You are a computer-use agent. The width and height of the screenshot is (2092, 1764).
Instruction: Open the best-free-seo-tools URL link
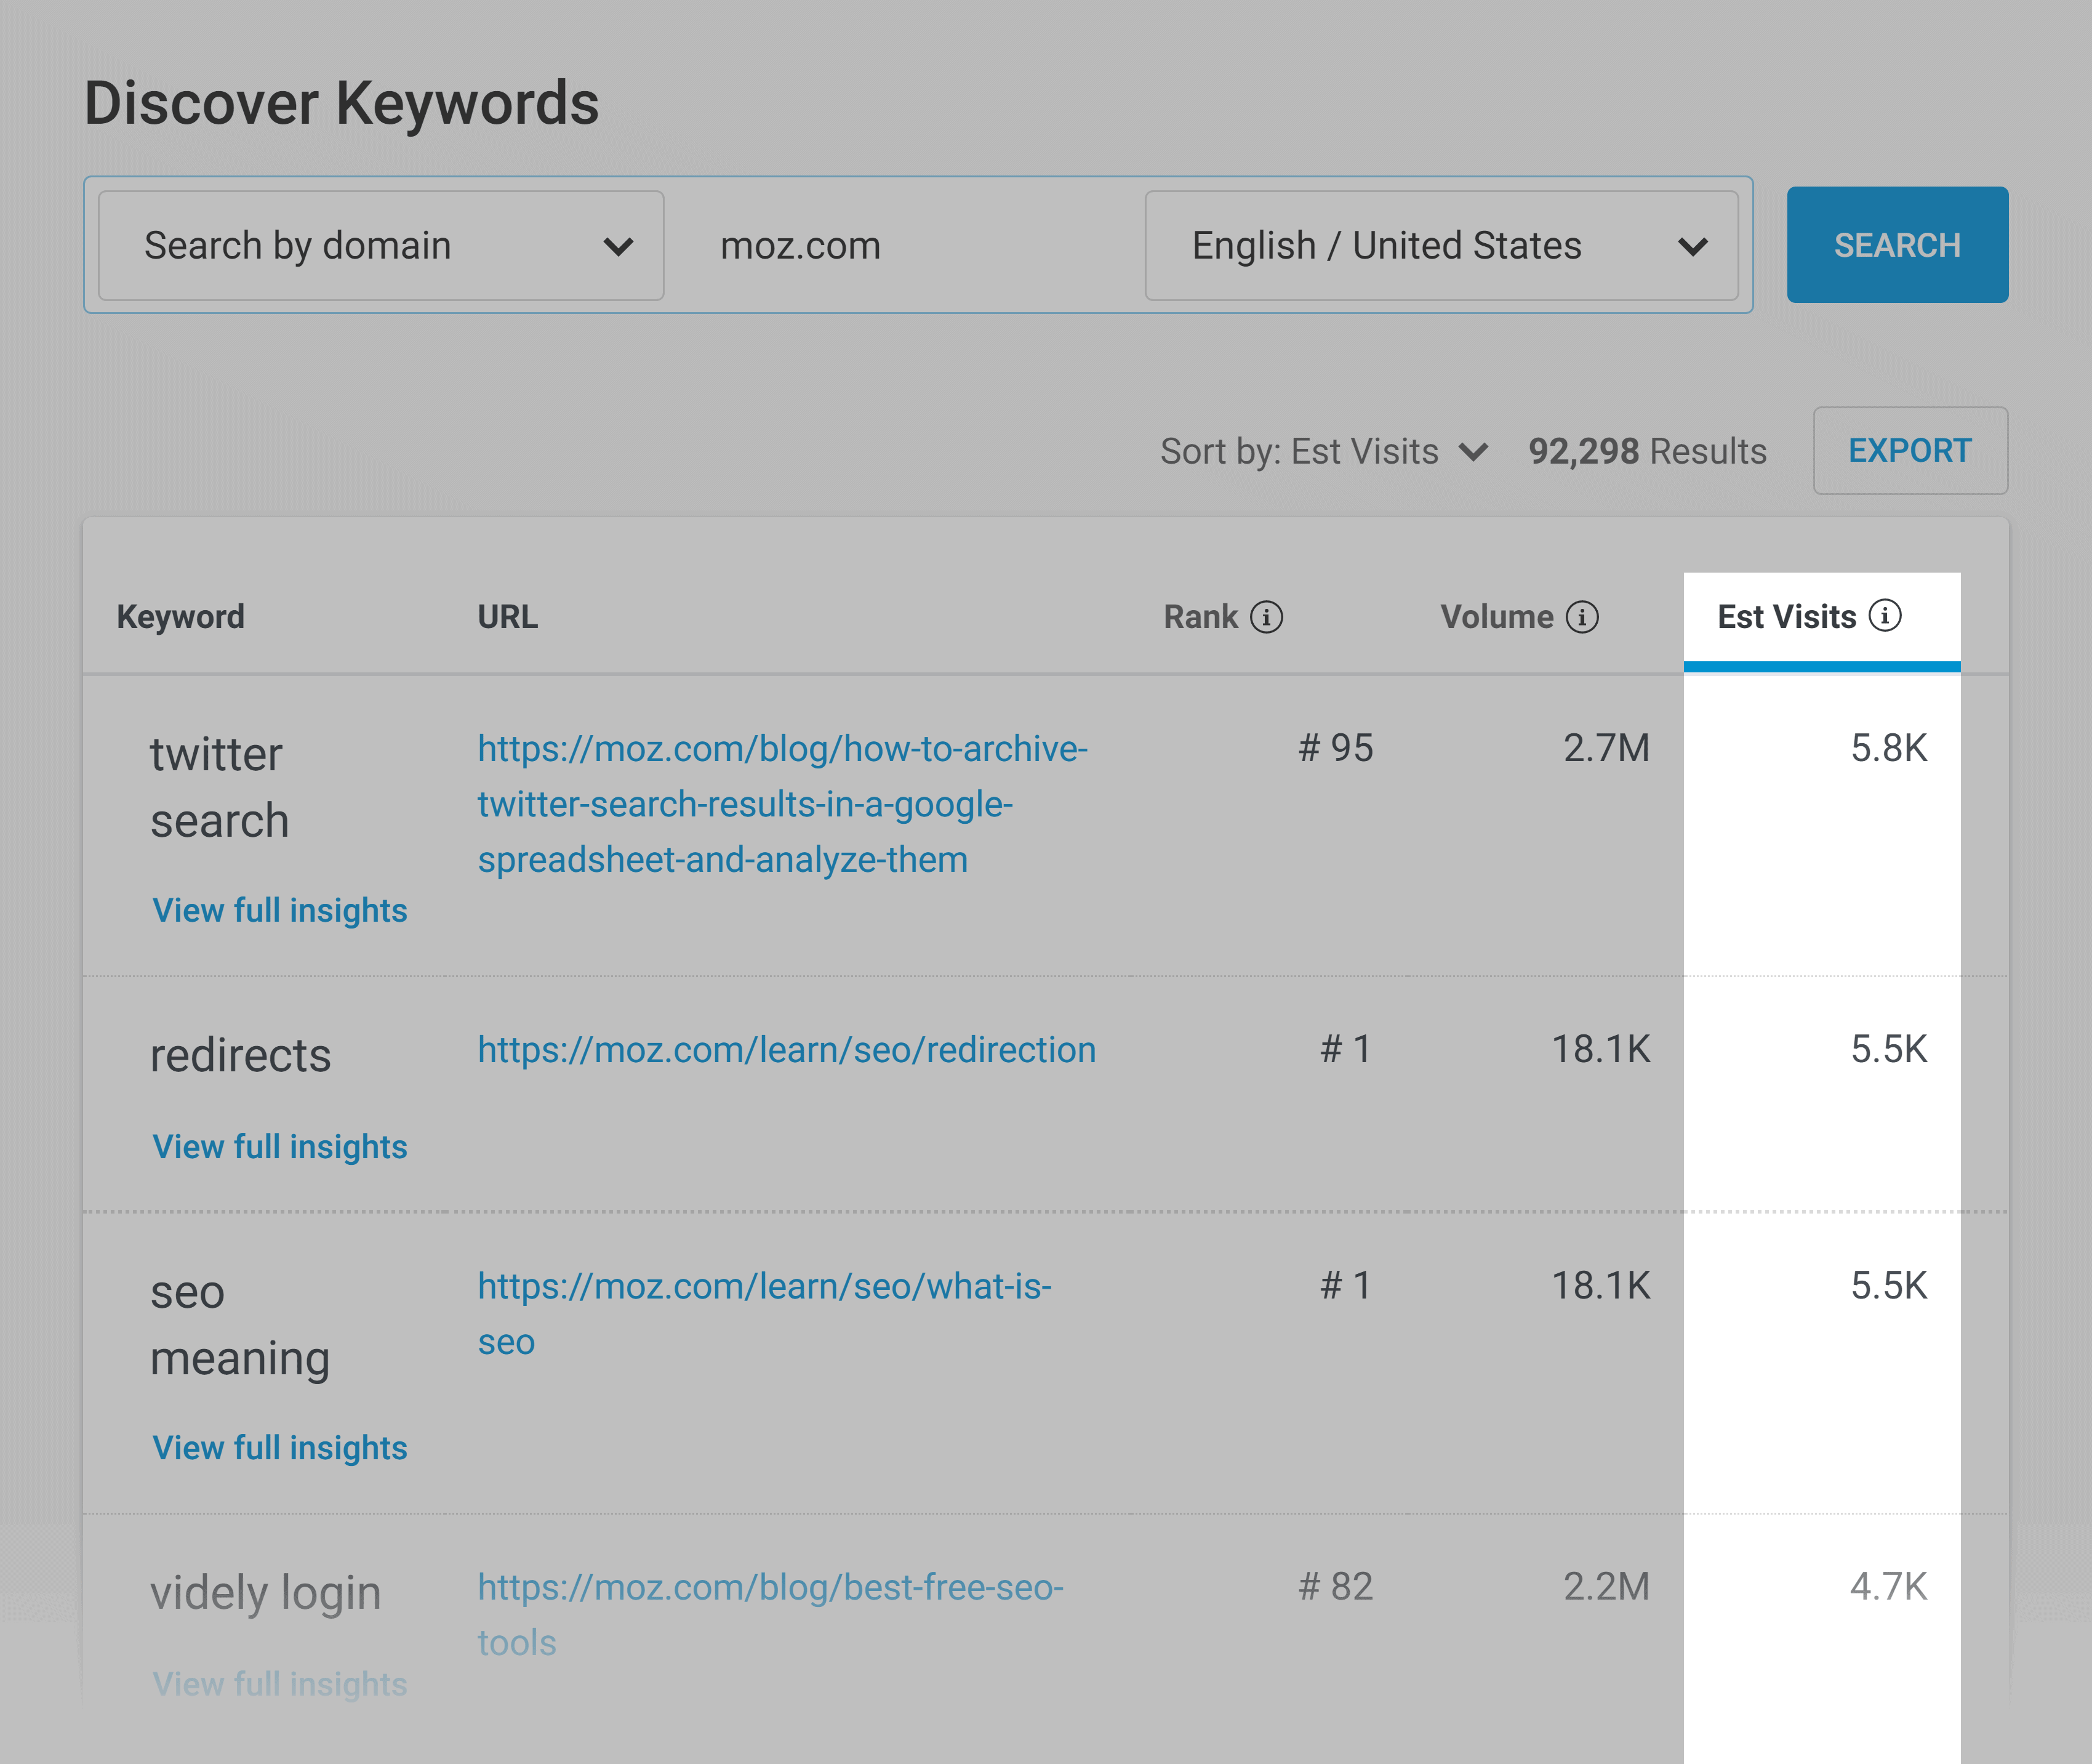pos(771,1615)
